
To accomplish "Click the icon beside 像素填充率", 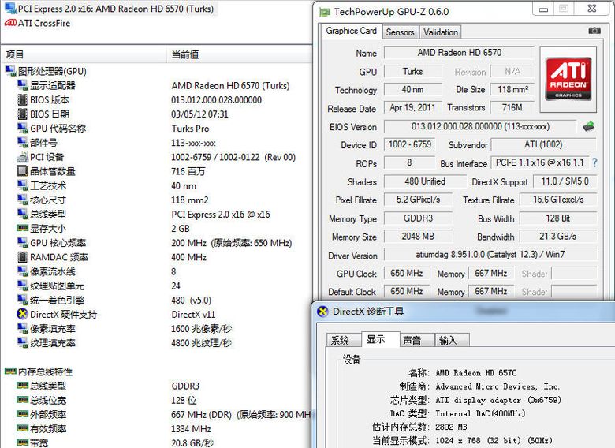I will (x=22, y=329).
